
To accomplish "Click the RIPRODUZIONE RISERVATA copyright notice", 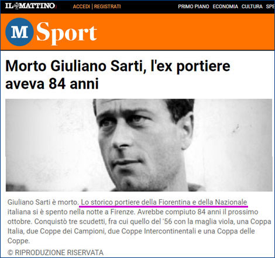I will tap(56, 253).
